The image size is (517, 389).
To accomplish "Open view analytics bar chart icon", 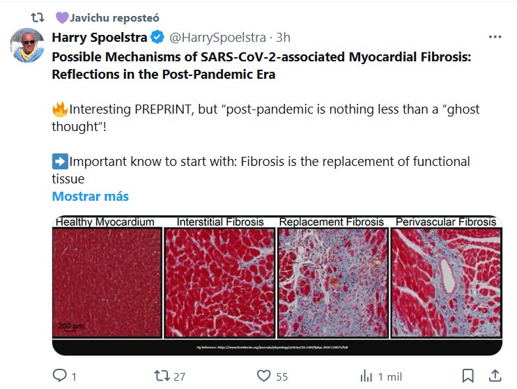I will click(x=366, y=376).
